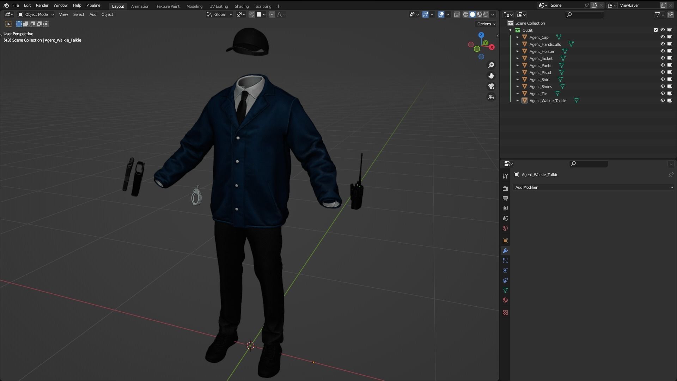Open the Object Constraints properties tab
This screenshot has width=677, height=381.
505,280
